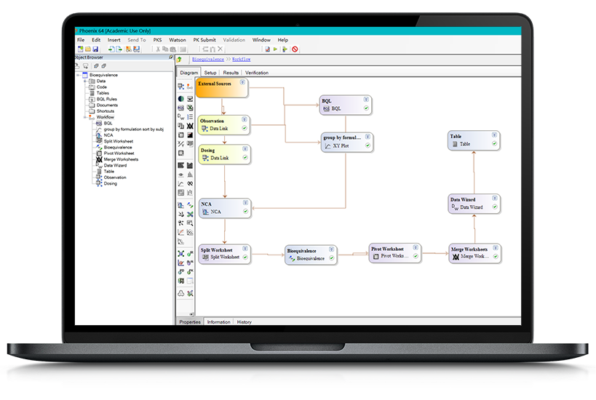596x400 pixels.
Task: Select the numbered list palette icon
Action: 190,116
